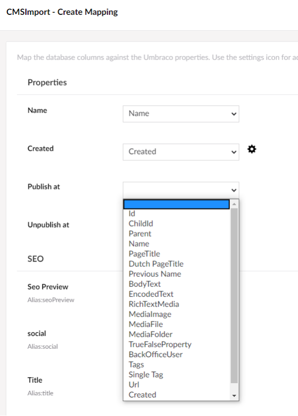The image size is (298, 416).
Task: Select TrueFalseProperty option
Action: pos(176,345)
